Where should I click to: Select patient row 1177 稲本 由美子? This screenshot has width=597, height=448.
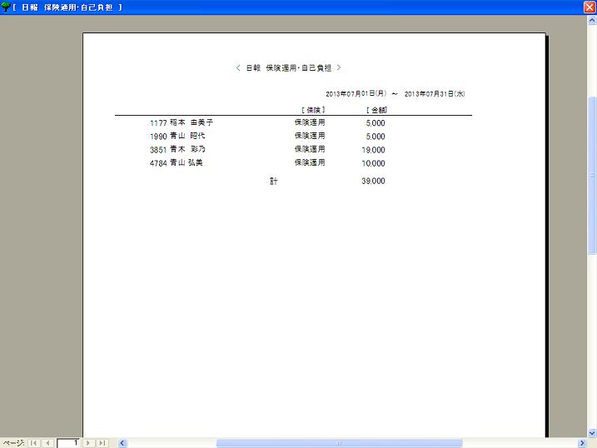[267, 123]
